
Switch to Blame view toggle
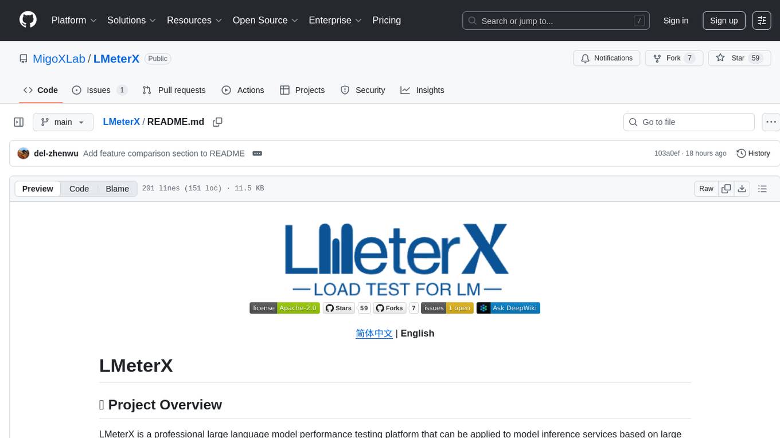click(x=117, y=189)
